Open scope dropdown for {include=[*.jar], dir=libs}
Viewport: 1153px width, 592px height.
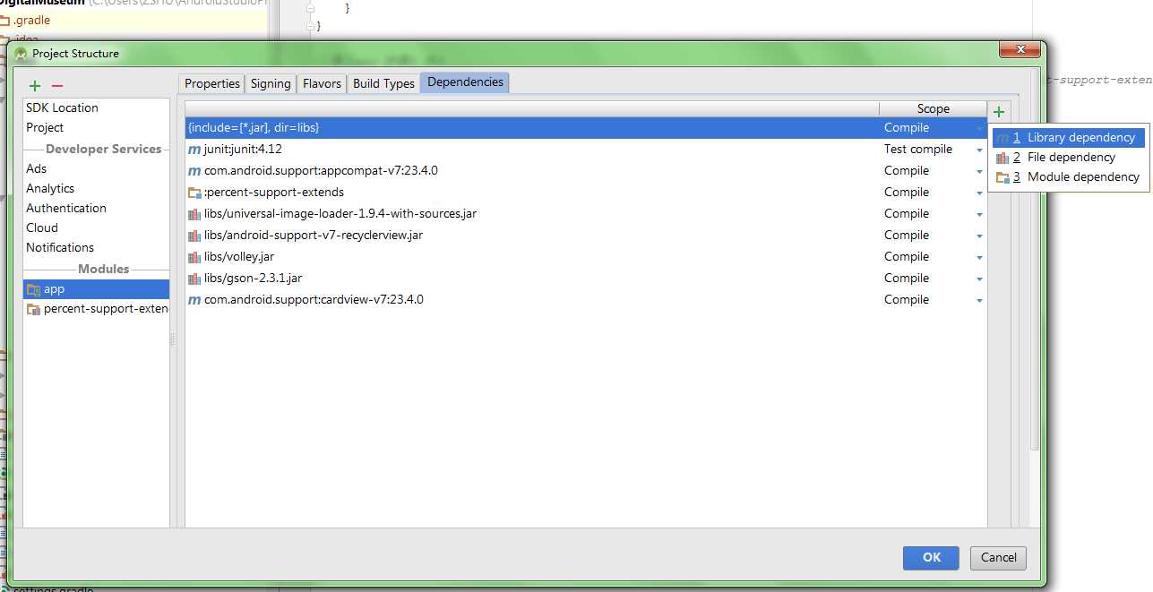(x=980, y=129)
